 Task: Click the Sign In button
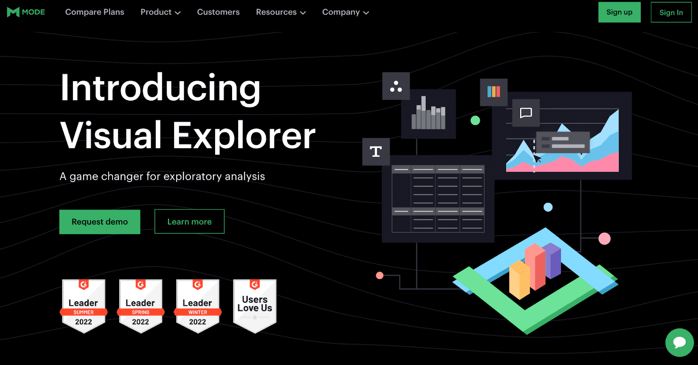[x=671, y=12]
